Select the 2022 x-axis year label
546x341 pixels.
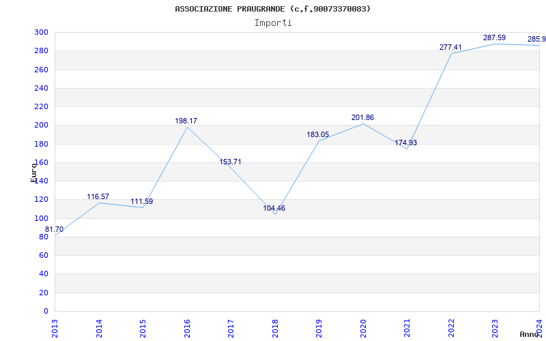point(451,329)
